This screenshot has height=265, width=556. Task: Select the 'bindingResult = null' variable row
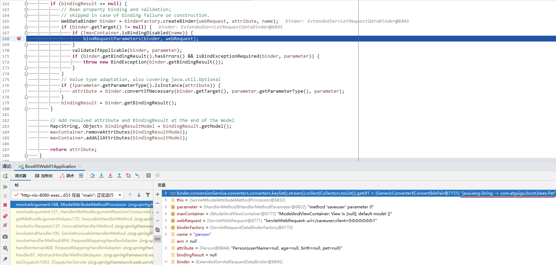coord(359,255)
